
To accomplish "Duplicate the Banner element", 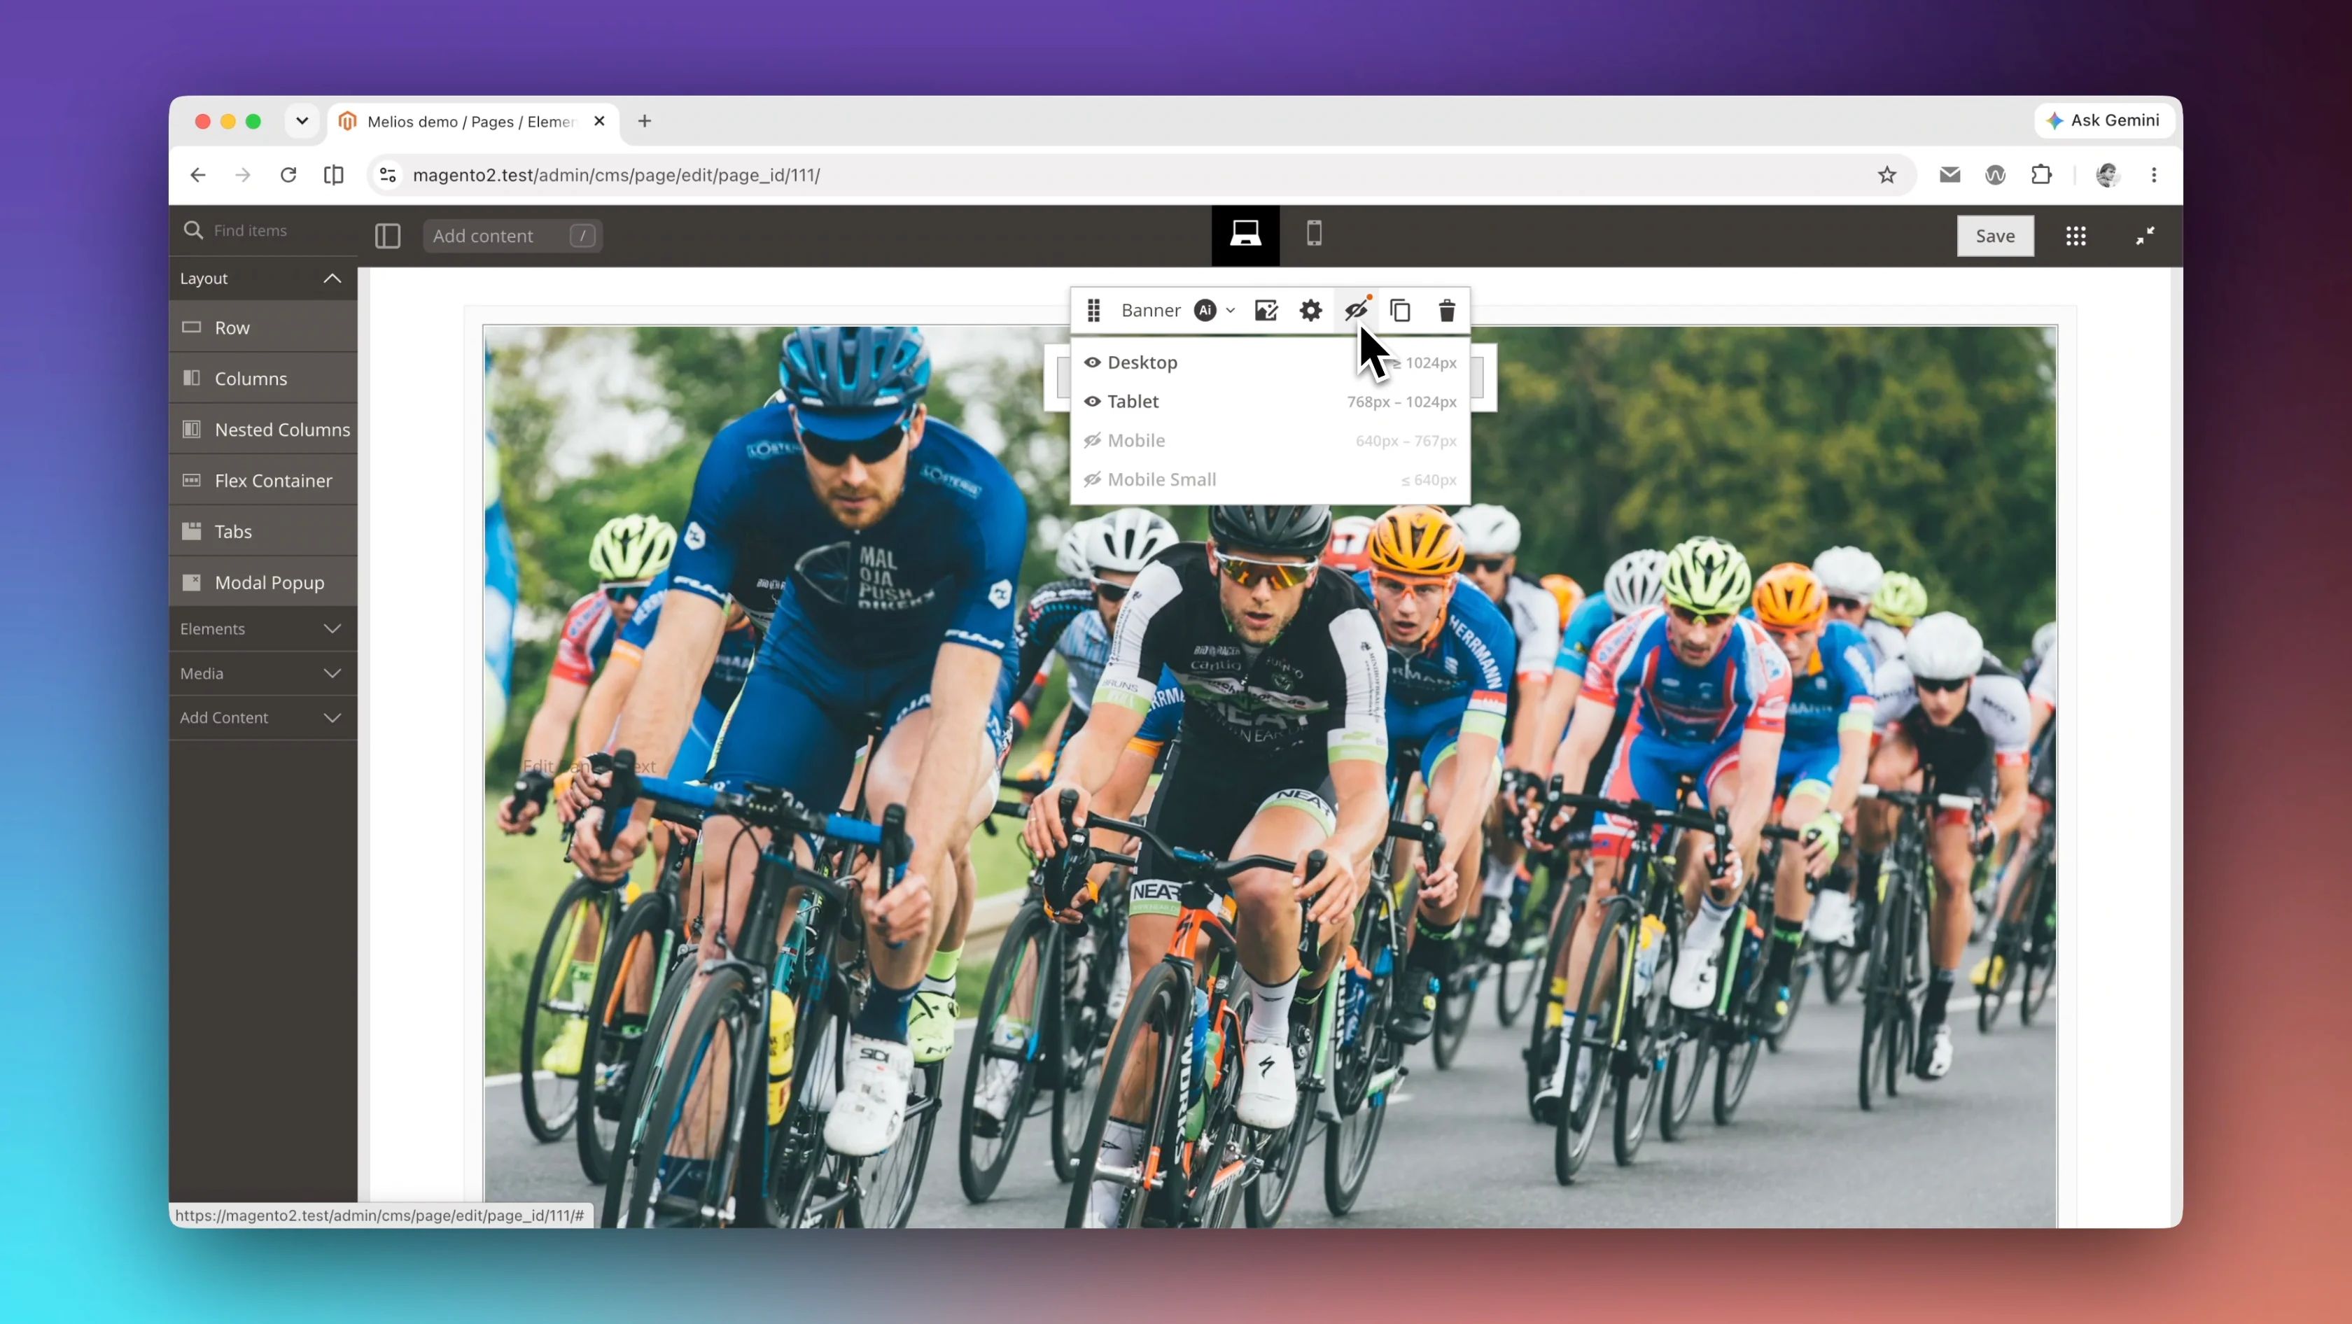I will 1401,310.
